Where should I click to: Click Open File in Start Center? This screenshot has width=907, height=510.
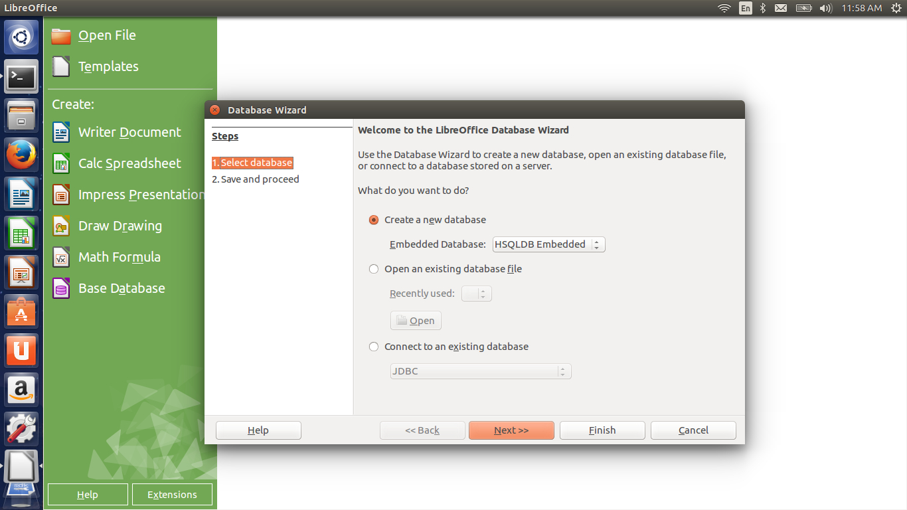point(94,36)
